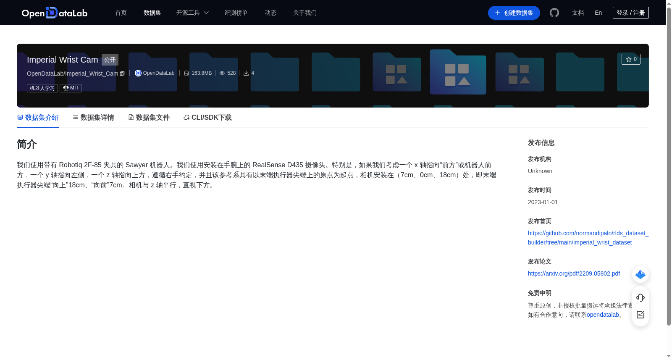Open the 评测榜单 page
Viewport: 672px width, 360px height.
(x=236, y=13)
